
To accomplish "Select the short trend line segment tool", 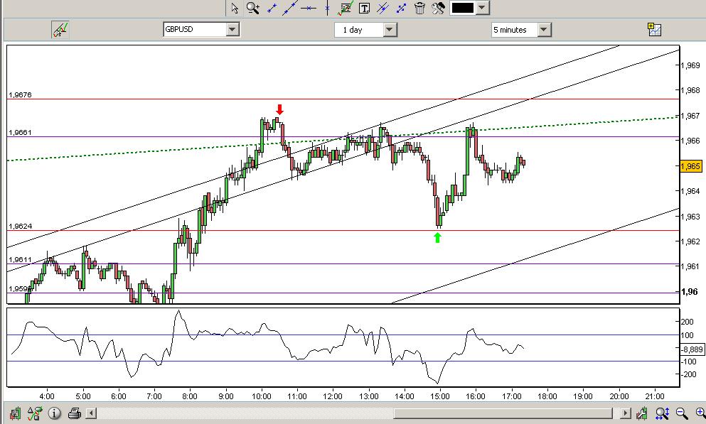I will coord(272,8).
